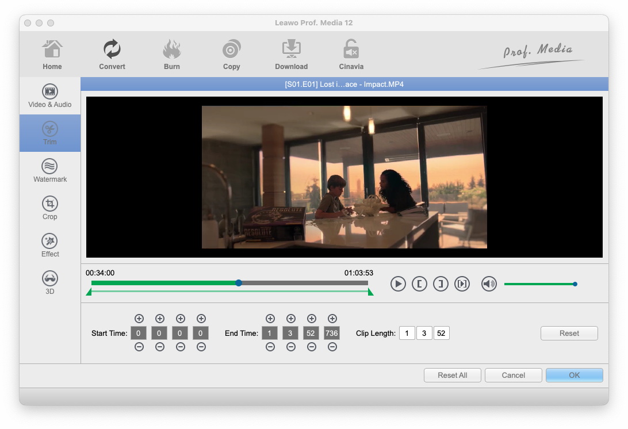628x429 pixels.
Task: Open the Burn module
Action: (x=171, y=55)
